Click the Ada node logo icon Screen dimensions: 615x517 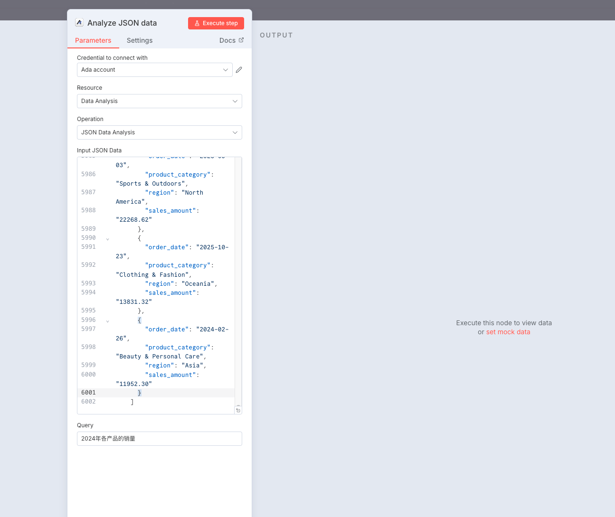79,23
